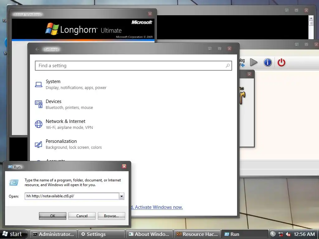This screenshot has width=319, height=239.
Task: Click the Find a setting search box
Action: 133,66
